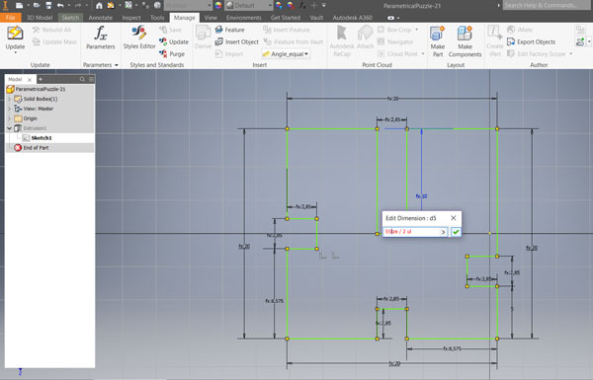
Task: Select top fx:20 horizontal dimension
Action: 392,99
